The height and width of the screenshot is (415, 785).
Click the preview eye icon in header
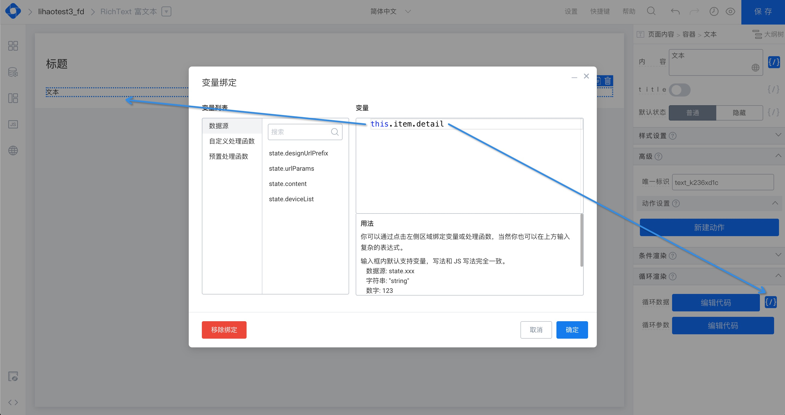click(x=730, y=11)
